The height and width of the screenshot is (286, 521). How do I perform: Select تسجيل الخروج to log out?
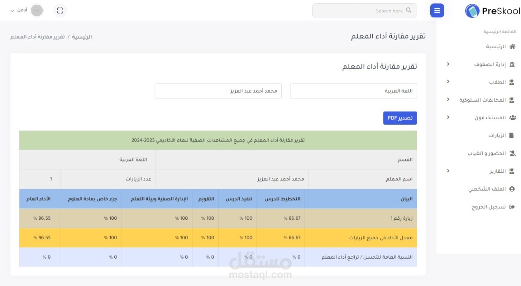tap(489, 207)
